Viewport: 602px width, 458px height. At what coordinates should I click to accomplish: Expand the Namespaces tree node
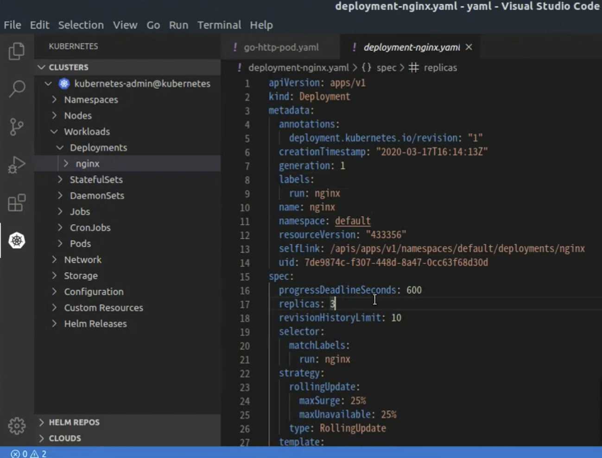tap(54, 100)
